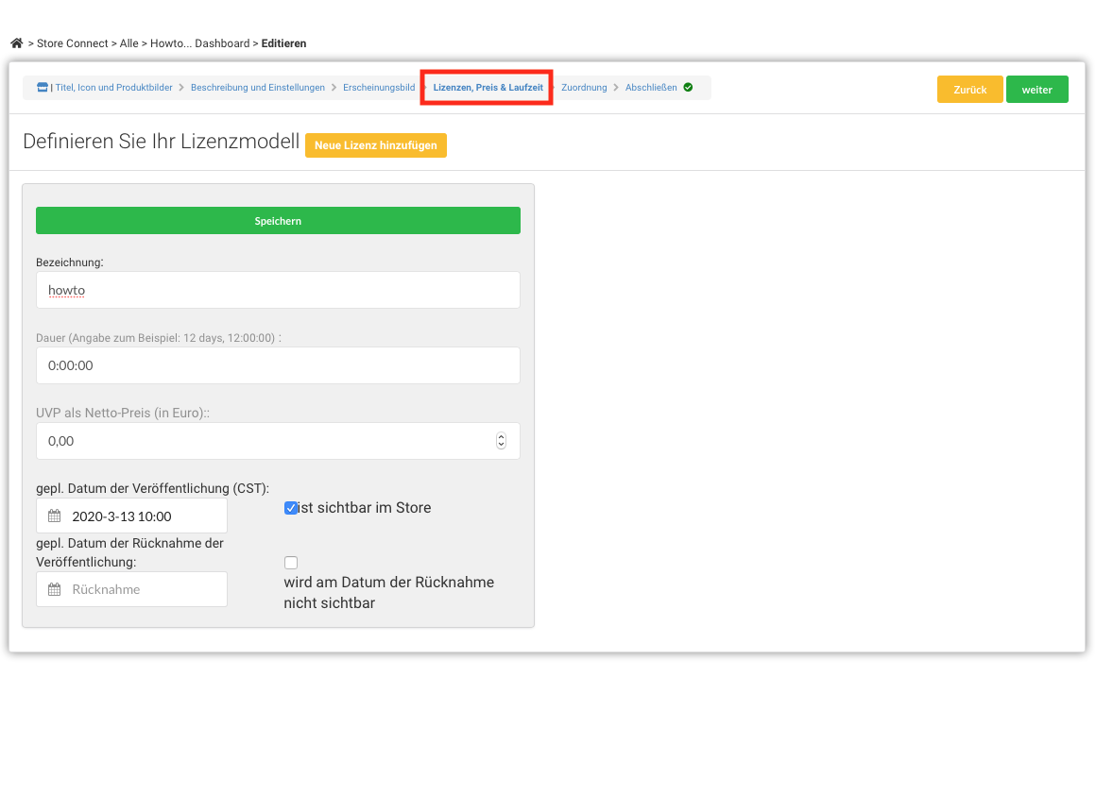Select heading 'Definieren Sie Ihr Lizenzmodell'
The image size is (1096, 812).
162,142
